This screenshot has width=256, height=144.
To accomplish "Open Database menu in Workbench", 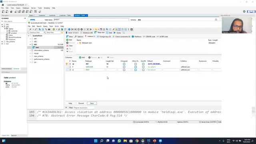I will [x=26, y=8].
